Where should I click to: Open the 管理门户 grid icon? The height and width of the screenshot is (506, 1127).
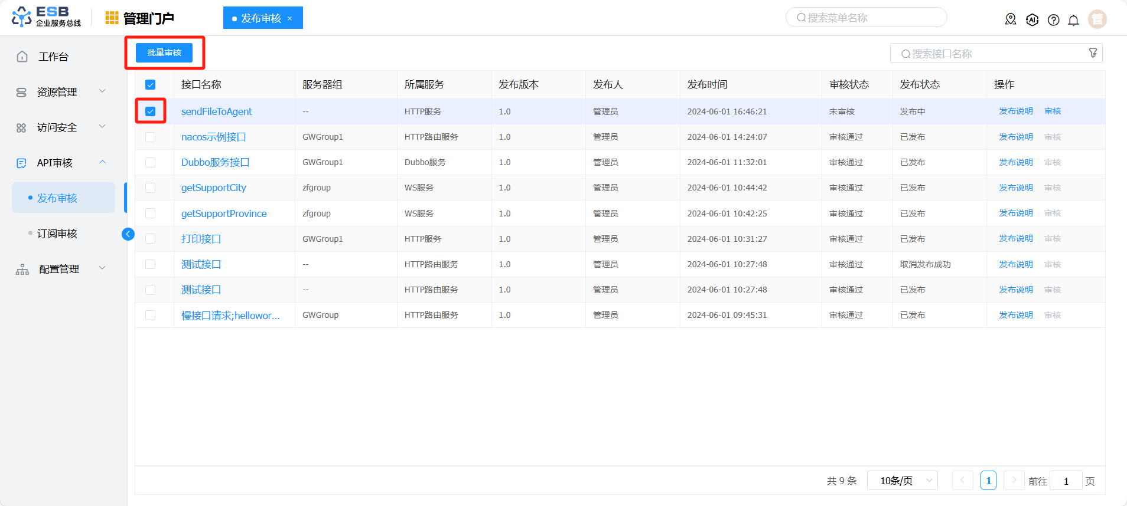tap(112, 18)
